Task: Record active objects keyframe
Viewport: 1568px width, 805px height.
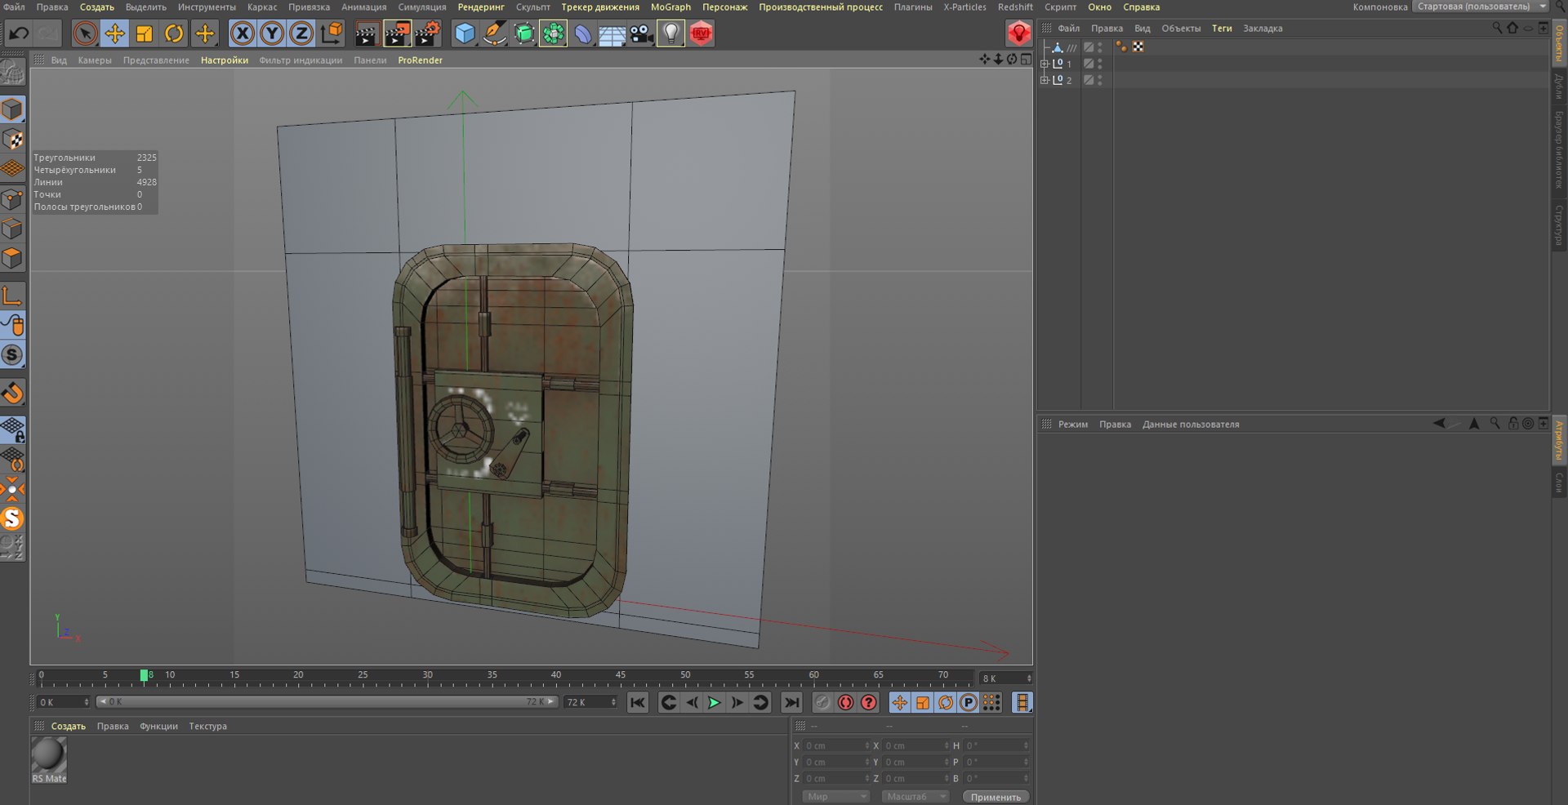Action: point(822,702)
